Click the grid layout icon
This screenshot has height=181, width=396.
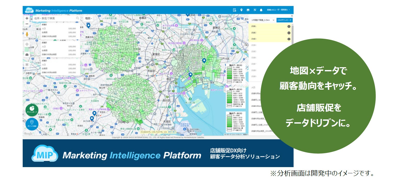(x=27, y=64)
